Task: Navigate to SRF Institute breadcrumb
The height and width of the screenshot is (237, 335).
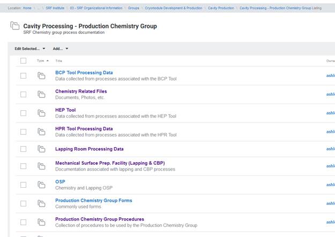Action: [x=54, y=8]
